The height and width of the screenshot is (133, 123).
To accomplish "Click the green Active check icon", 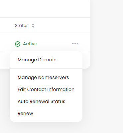I will pos(18,44).
